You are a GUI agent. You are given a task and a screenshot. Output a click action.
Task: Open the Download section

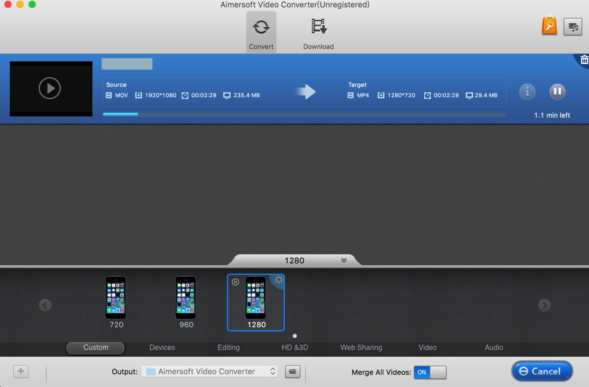point(318,34)
